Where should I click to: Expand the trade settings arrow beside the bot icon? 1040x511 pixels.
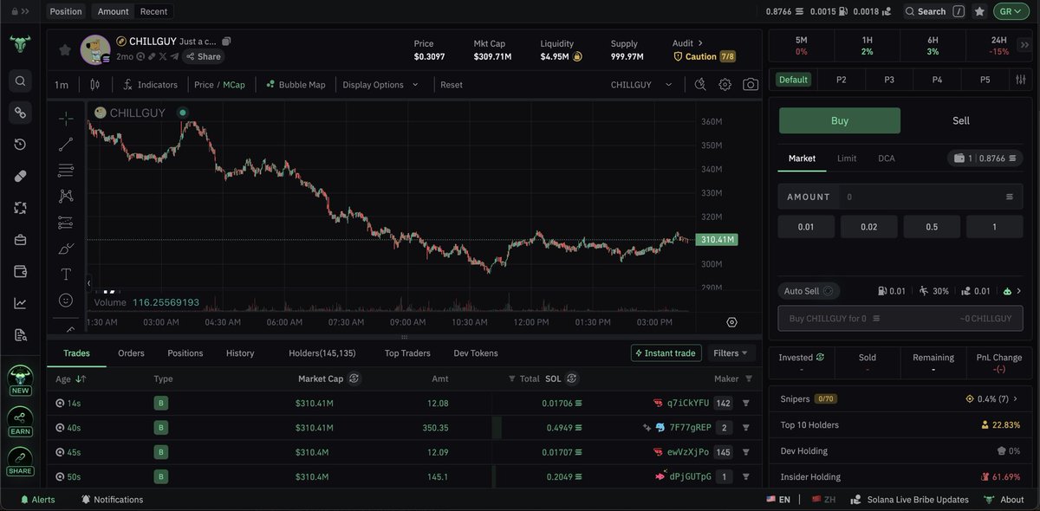1019,291
